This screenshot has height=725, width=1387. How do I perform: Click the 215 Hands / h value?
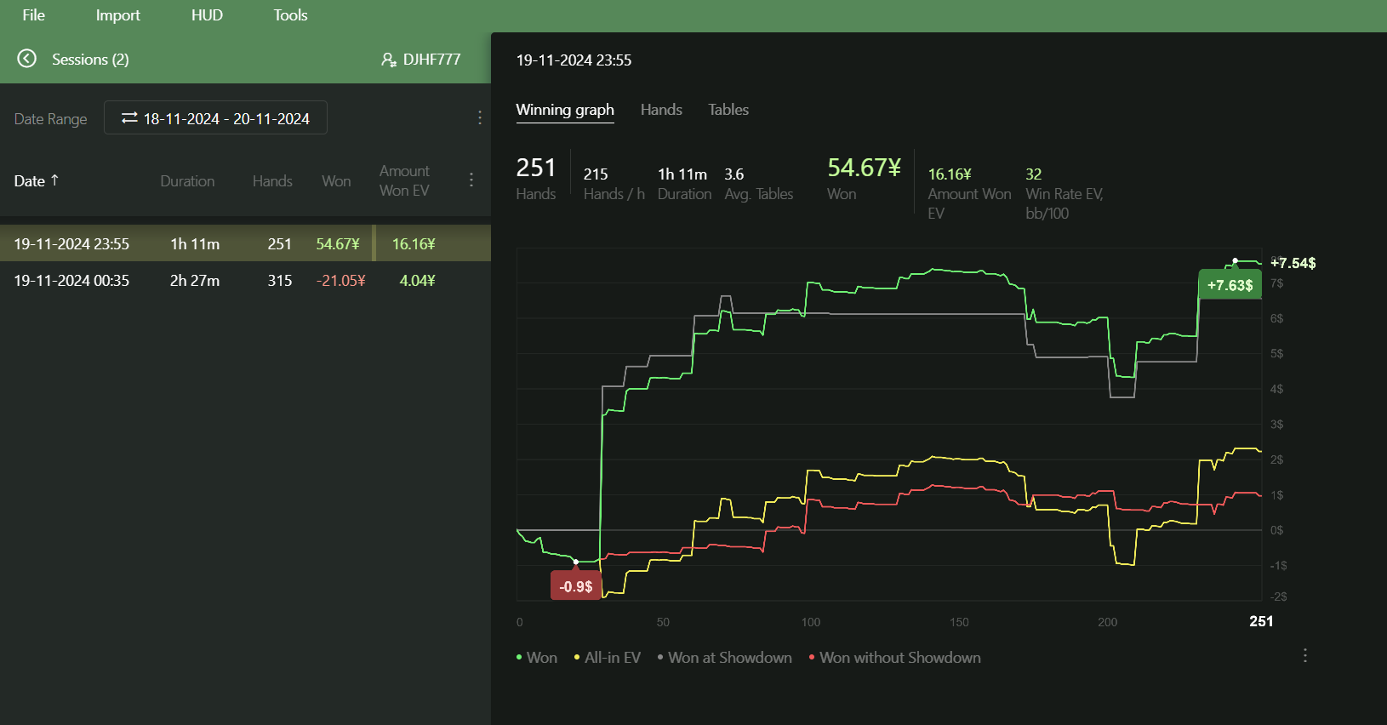tap(596, 174)
